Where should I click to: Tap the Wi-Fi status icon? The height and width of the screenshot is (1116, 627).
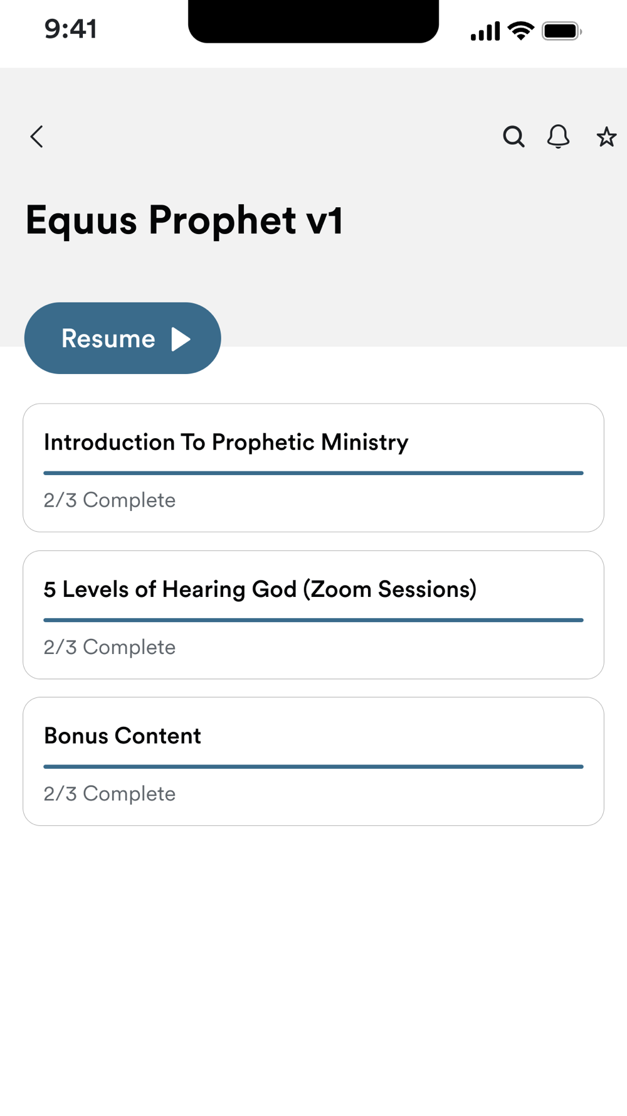520,30
